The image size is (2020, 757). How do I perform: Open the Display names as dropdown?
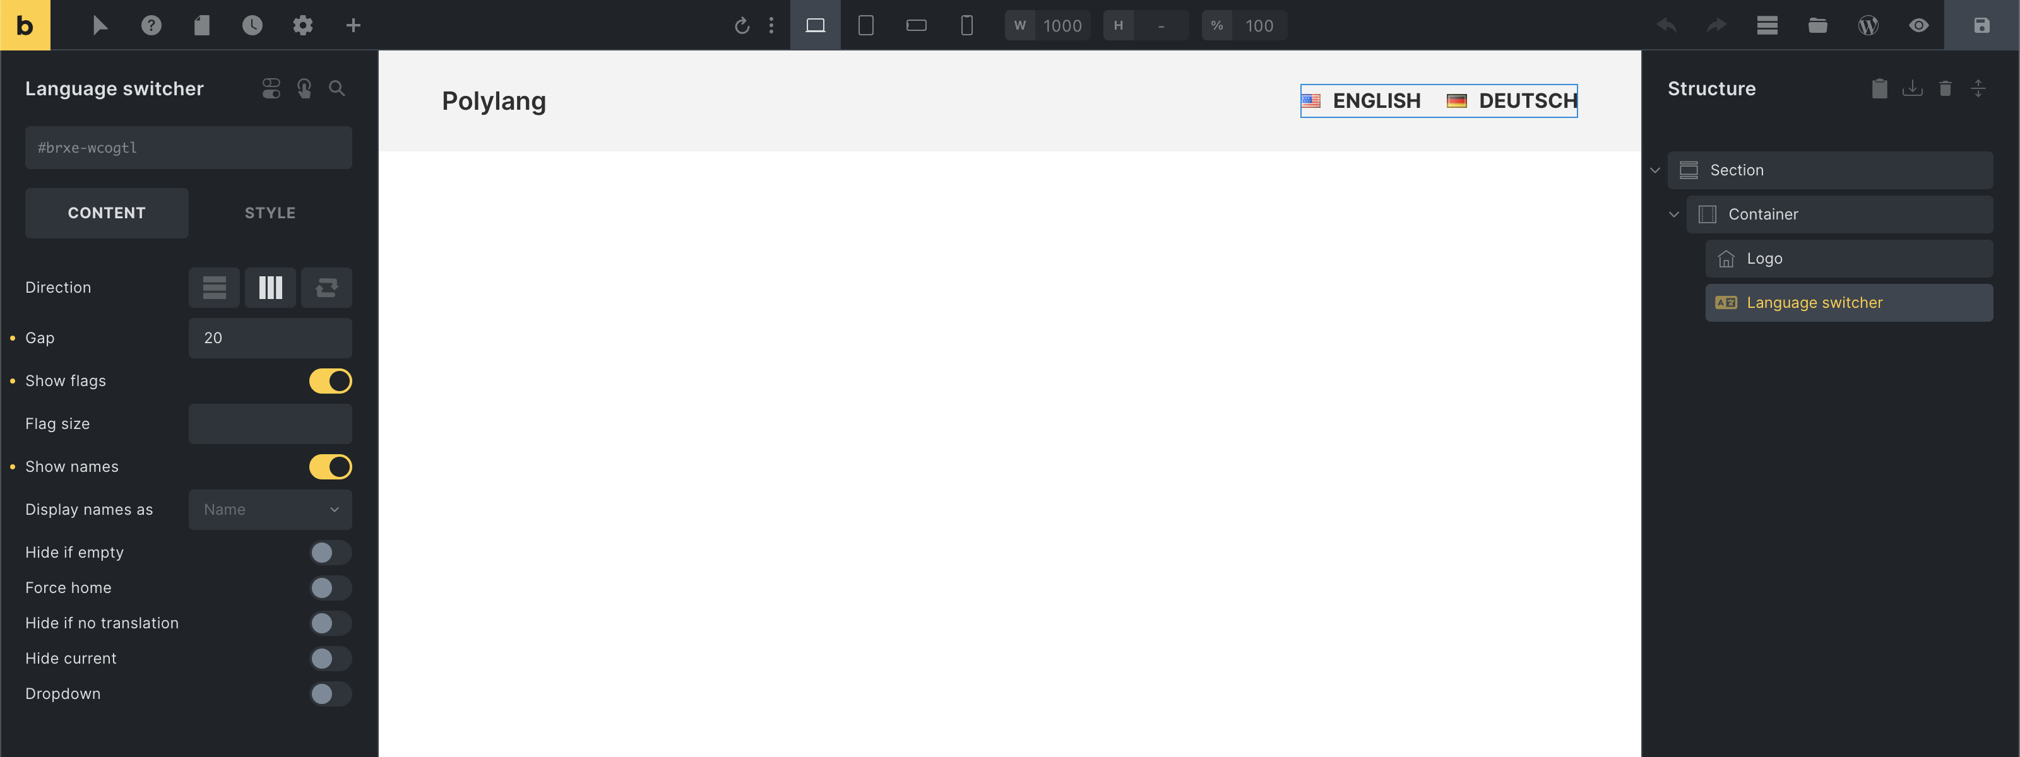270,509
